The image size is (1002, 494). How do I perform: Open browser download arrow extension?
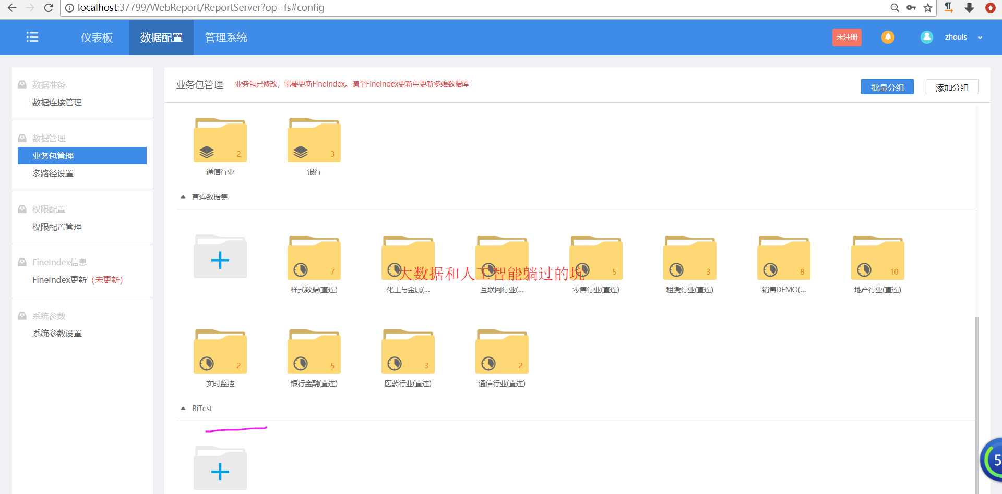[969, 7]
